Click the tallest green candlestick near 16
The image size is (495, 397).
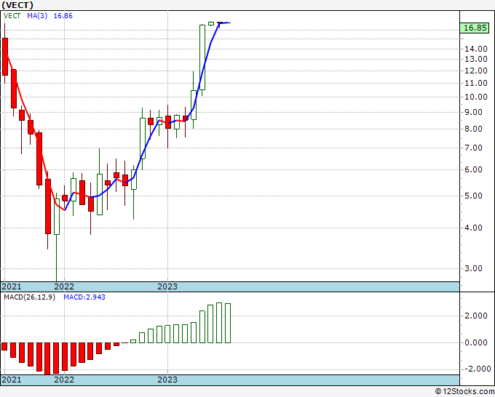tap(202, 57)
